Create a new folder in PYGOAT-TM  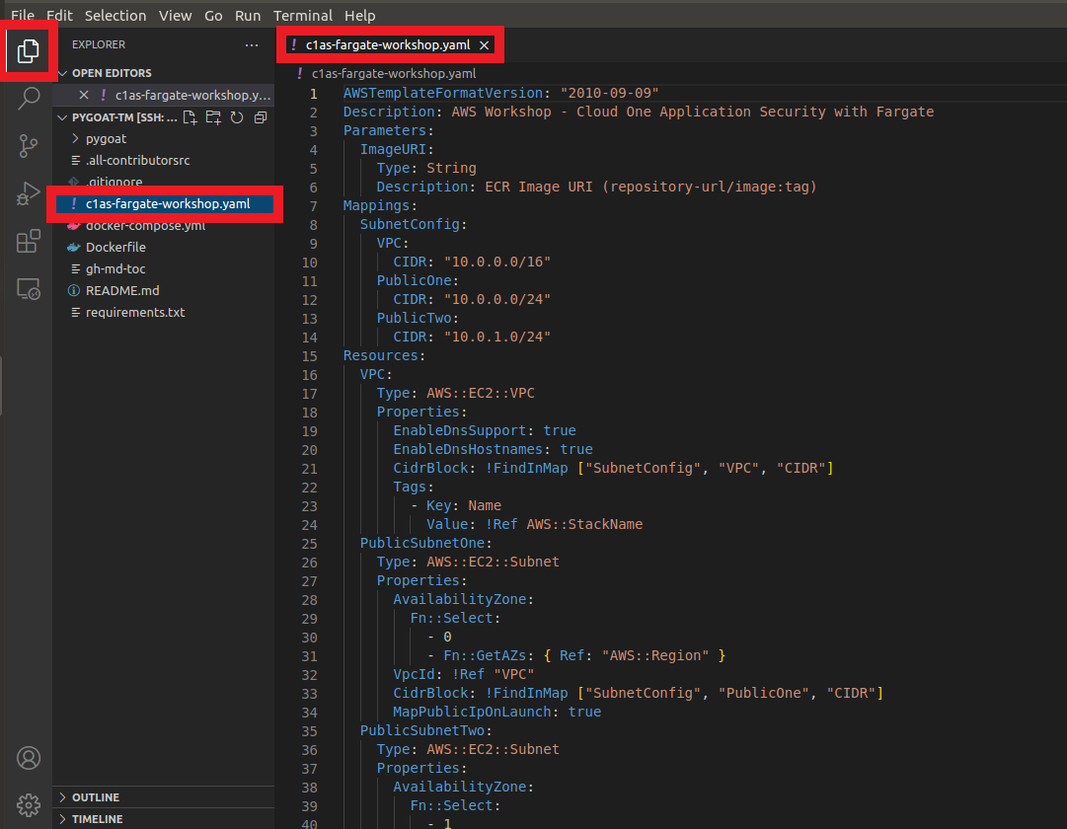pyautogui.click(x=213, y=117)
